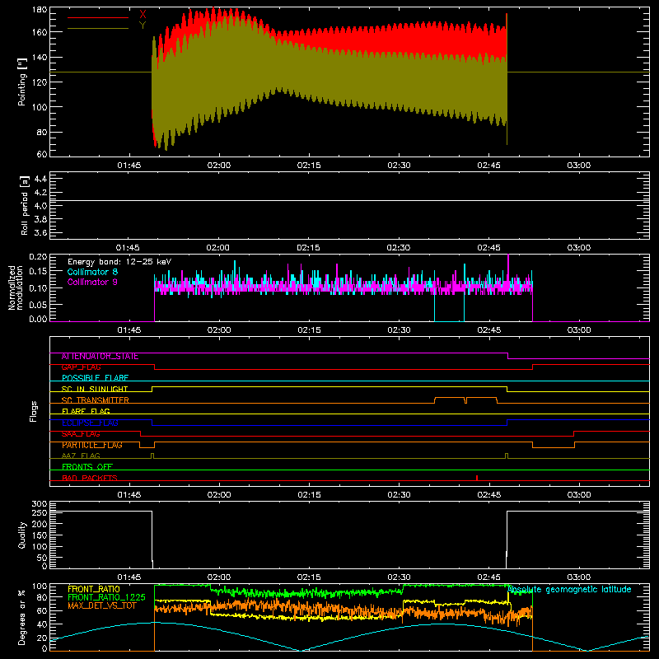659x659 pixels.
Task: Click the GAP_FLAG label
Action: [x=81, y=367]
